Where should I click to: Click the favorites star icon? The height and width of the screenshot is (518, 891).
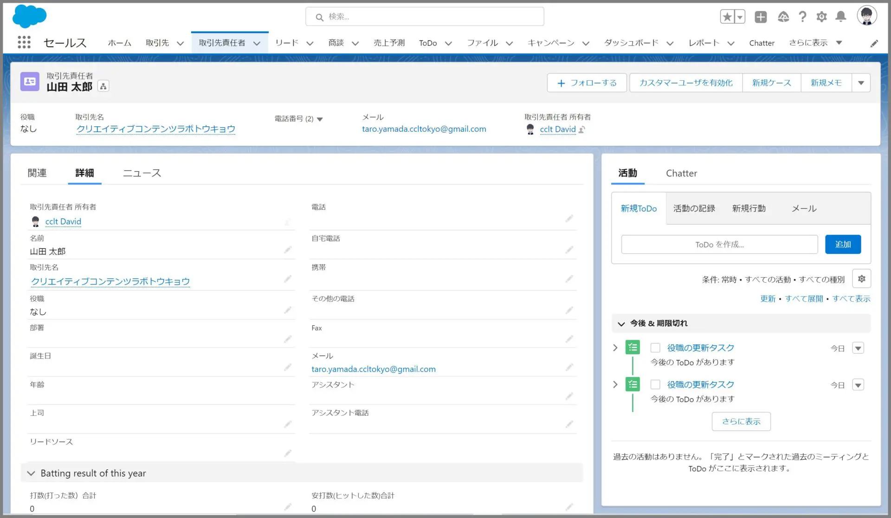point(727,17)
